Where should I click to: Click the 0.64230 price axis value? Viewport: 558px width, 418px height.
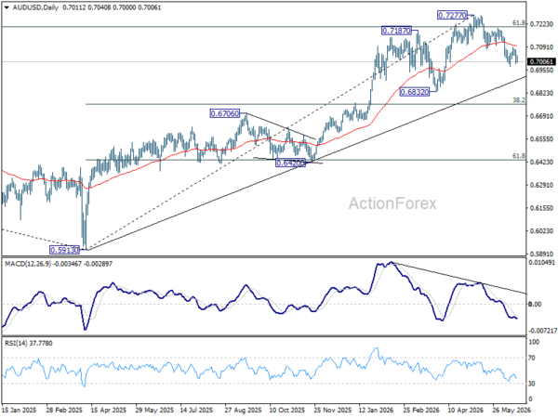click(541, 162)
